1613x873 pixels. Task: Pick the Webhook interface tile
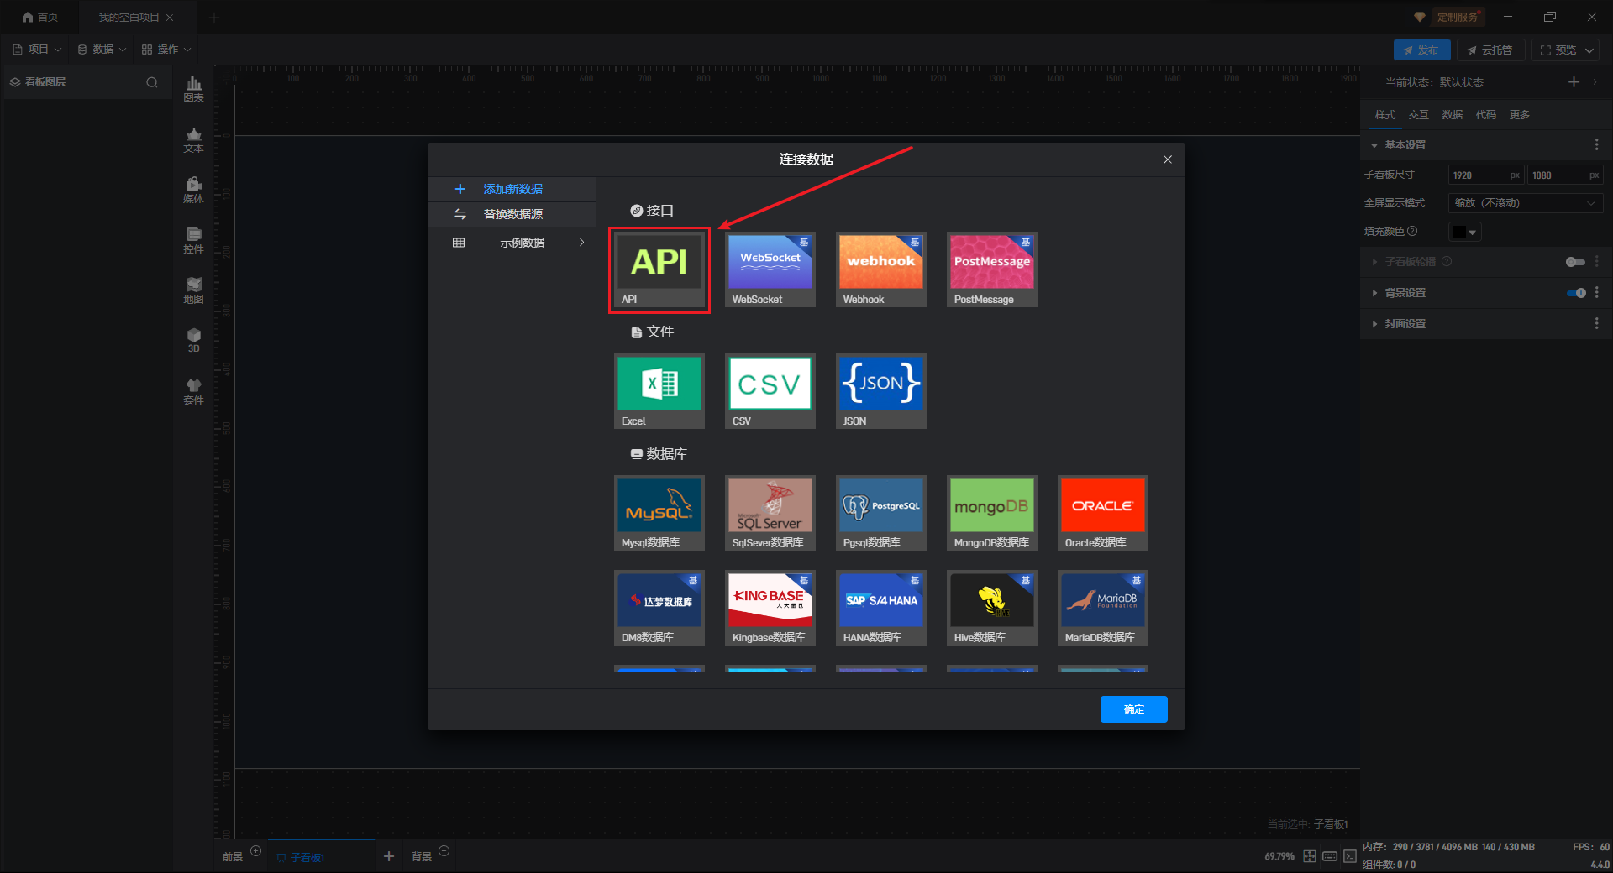(x=881, y=269)
